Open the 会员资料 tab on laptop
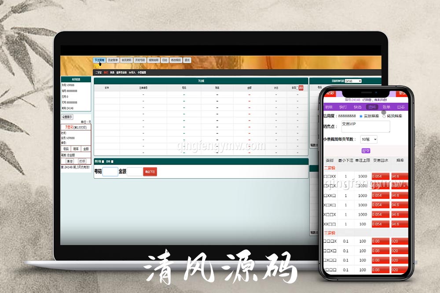Viewport: 440px width, 293px height. click(126, 60)
